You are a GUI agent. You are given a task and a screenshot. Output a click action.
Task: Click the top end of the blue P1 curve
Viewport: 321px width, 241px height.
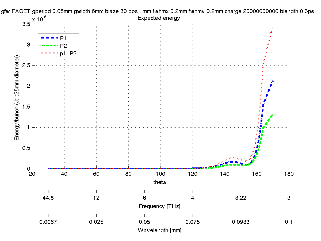273,81
